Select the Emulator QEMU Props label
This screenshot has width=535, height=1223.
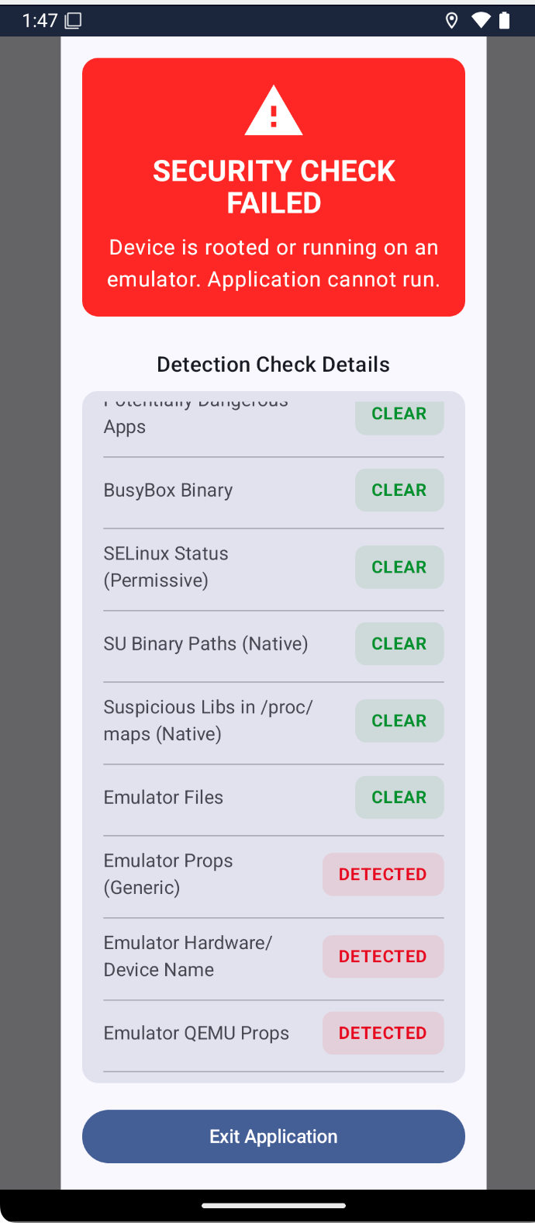(196, 1034)
